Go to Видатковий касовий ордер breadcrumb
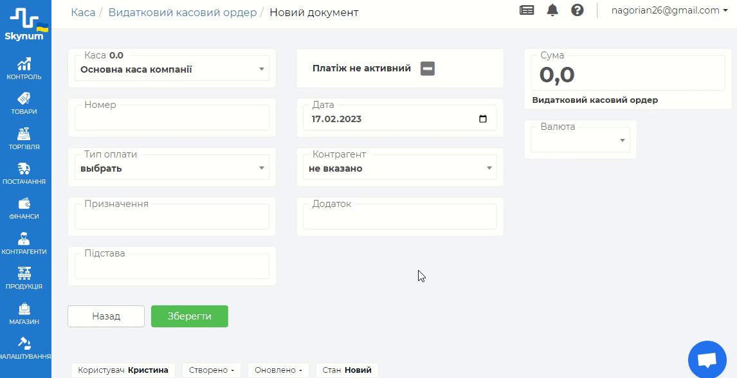 point(182,12)
